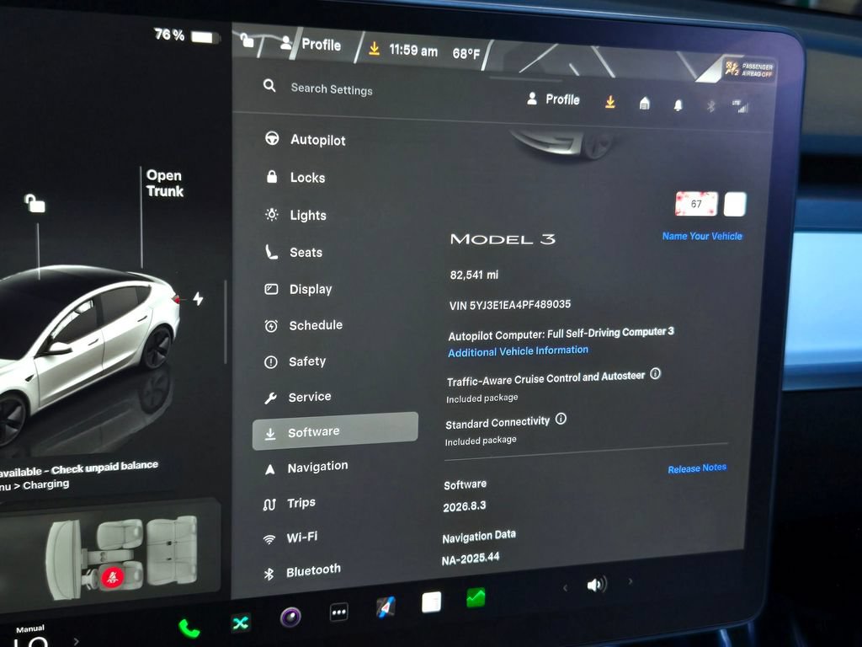Image resolution: width=862 pixels, height=647 pixels.
Task: Click the wrench icon beside Service
Action: pyautogui.click(x=270, y=398)
